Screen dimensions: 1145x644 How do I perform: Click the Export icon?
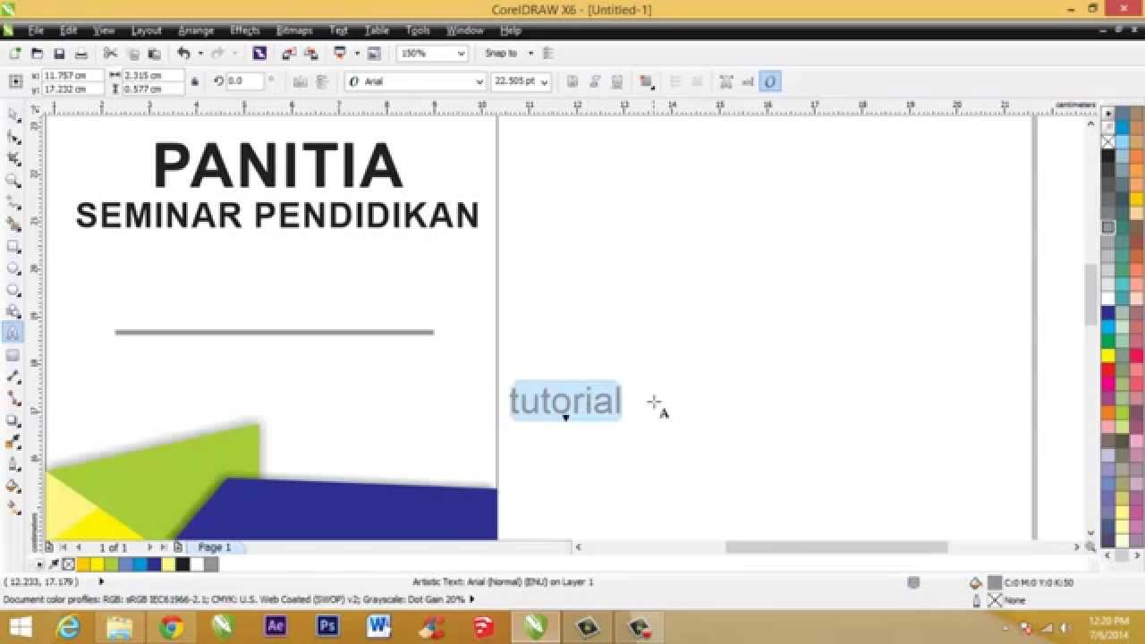tap(310, 54)
